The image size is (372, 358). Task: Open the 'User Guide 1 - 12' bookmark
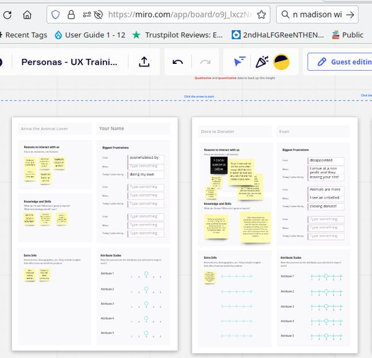click(x=90, y=35)
